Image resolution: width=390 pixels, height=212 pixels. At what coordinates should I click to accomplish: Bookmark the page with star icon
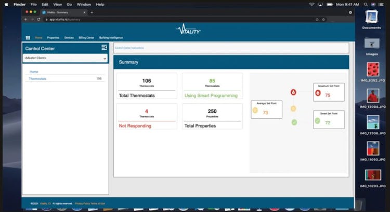[323, 19]
